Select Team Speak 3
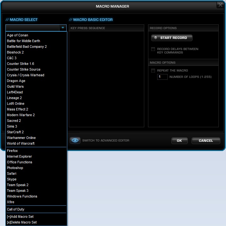This screenshot has height=226, width=226. click(36, 191)
